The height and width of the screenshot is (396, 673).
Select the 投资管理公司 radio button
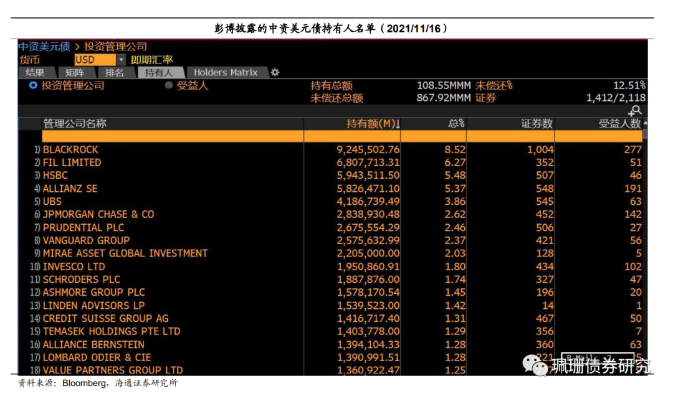point(33,85)
